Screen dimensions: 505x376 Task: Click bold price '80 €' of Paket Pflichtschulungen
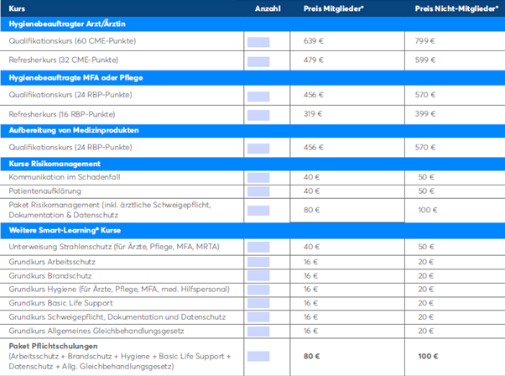(311, 356)
